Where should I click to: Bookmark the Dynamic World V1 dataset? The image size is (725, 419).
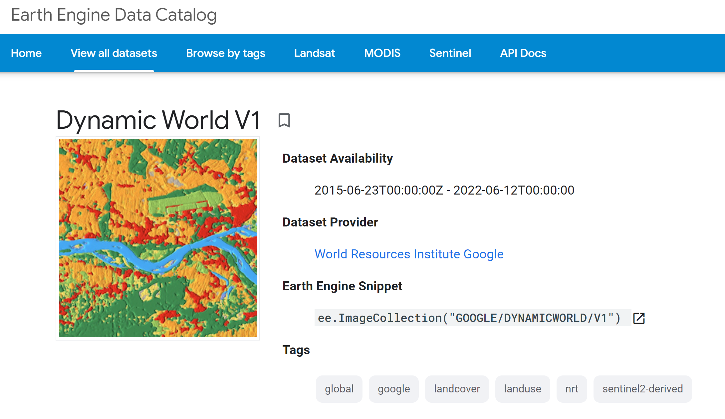click(285, 120)
